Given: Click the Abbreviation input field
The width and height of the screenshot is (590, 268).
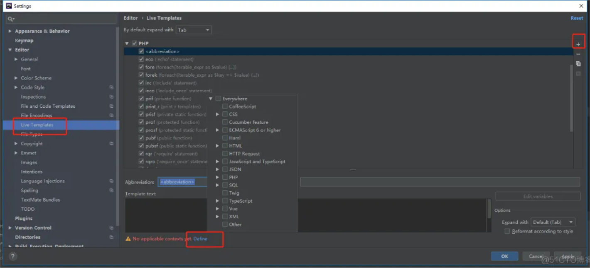Looking at the screenshot, I should point(183,182).
